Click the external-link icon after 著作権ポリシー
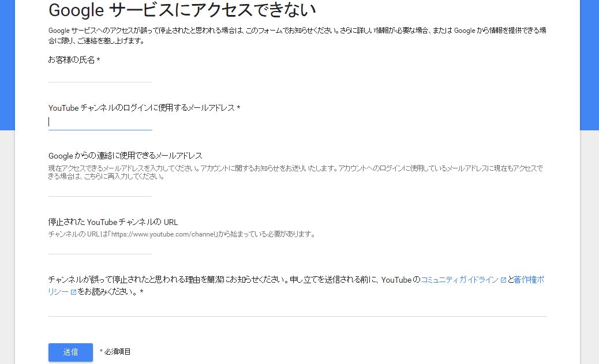 click(73, 292)
